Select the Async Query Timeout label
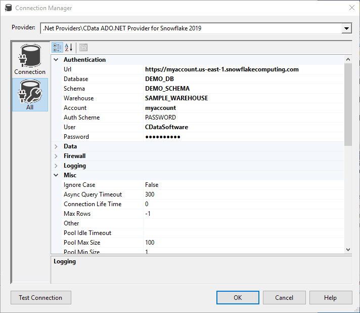The image size is (360, 313). [x=93, y=194]
